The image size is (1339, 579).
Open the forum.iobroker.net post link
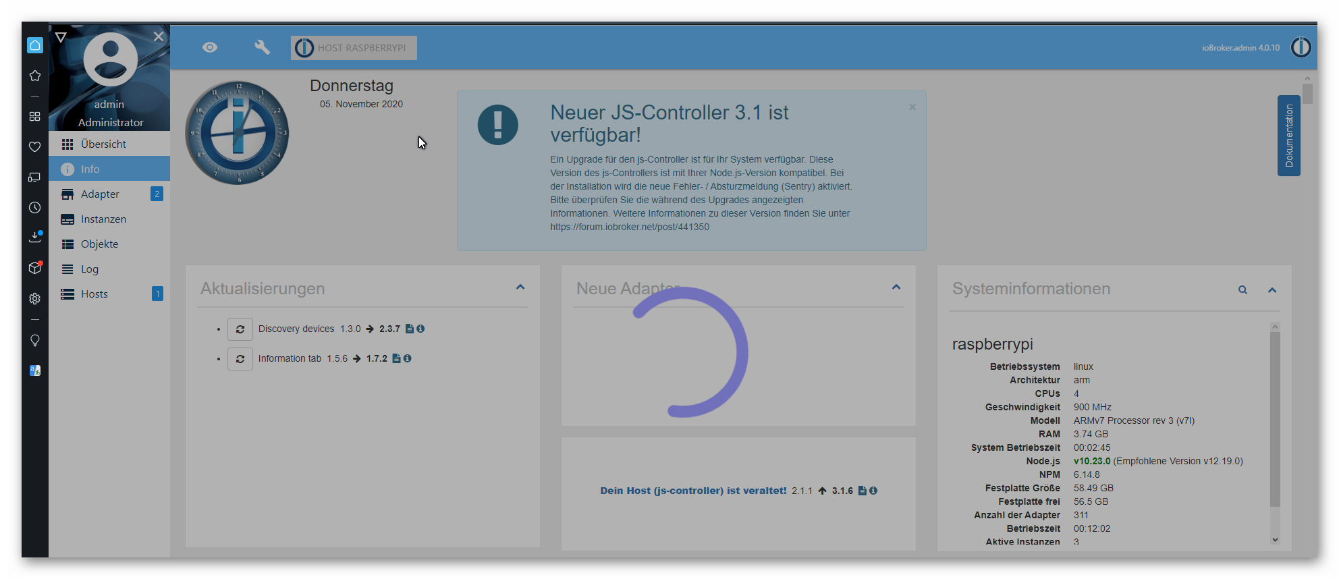click(630, 227)
